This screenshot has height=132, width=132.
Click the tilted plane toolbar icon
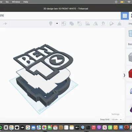click(112, 23)
